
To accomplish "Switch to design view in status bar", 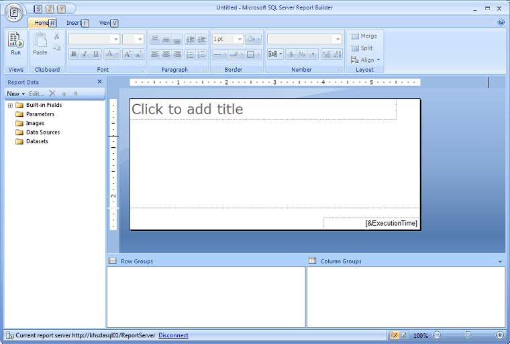I will (394, 335).
